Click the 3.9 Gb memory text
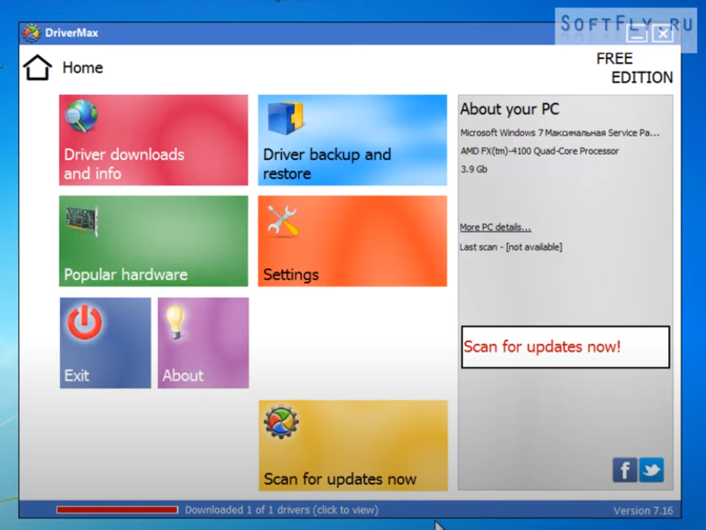This screenshot has height=530, width=706. (x=473, y=169)
